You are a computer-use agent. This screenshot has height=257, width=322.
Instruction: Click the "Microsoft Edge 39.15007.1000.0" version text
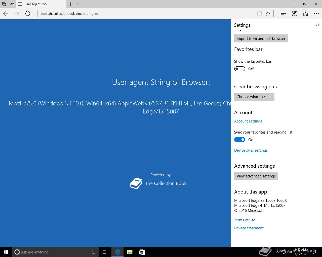[x=261, y=200]
